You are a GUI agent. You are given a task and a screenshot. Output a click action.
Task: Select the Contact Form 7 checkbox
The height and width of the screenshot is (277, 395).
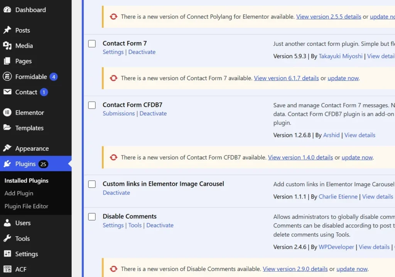coord(92,43)
